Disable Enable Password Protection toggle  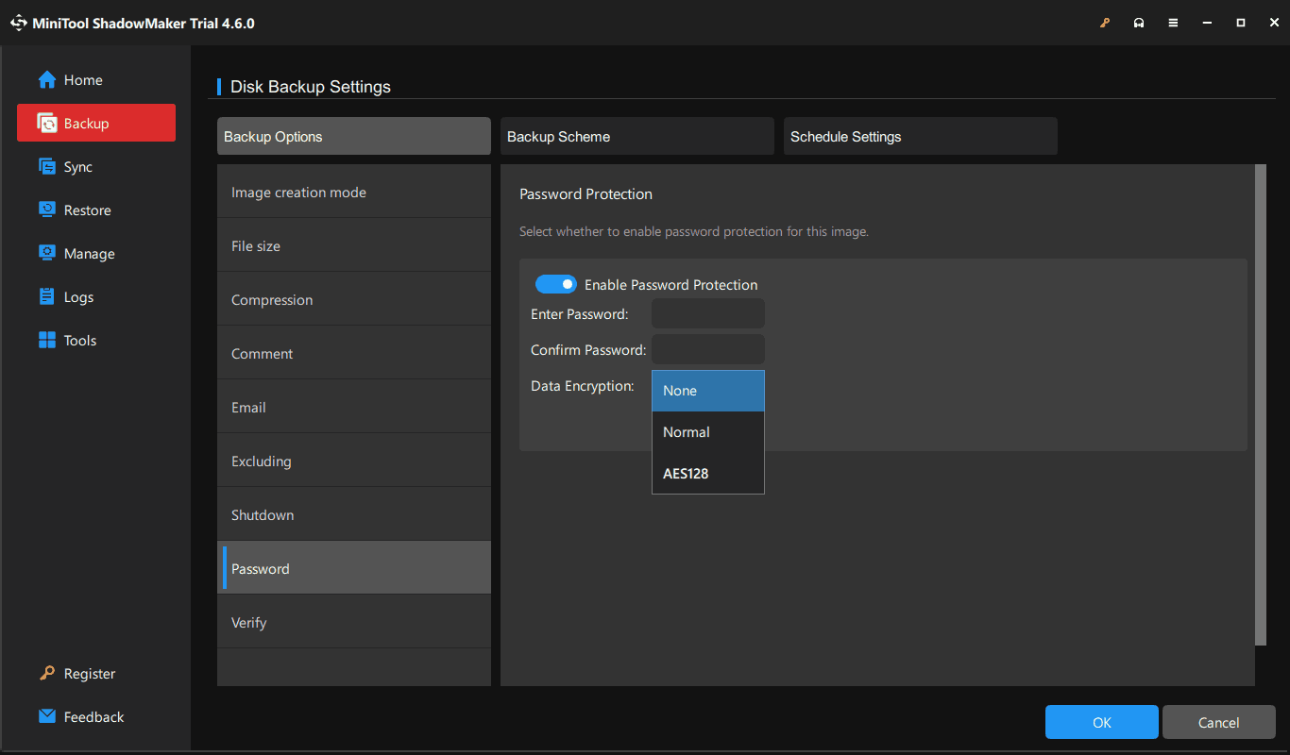(x=556, y=284)
